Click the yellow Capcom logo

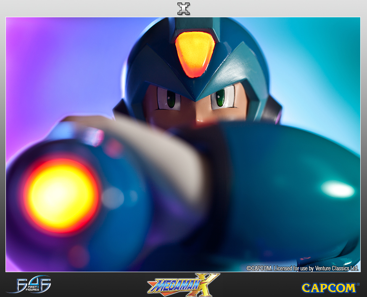[329, 287]
